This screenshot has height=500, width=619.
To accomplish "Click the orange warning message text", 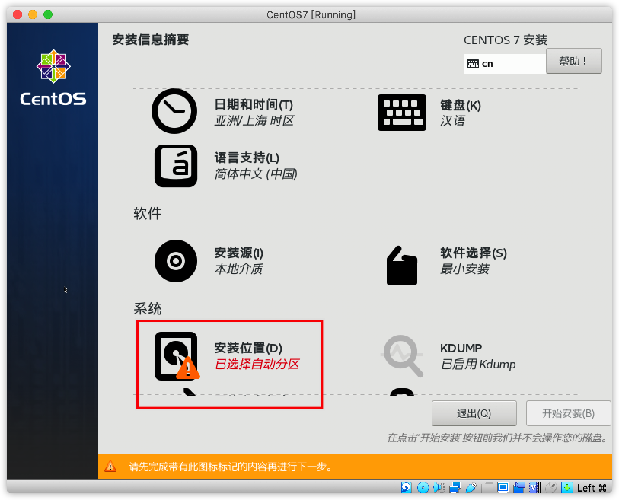I will click(x=231, y=467).
